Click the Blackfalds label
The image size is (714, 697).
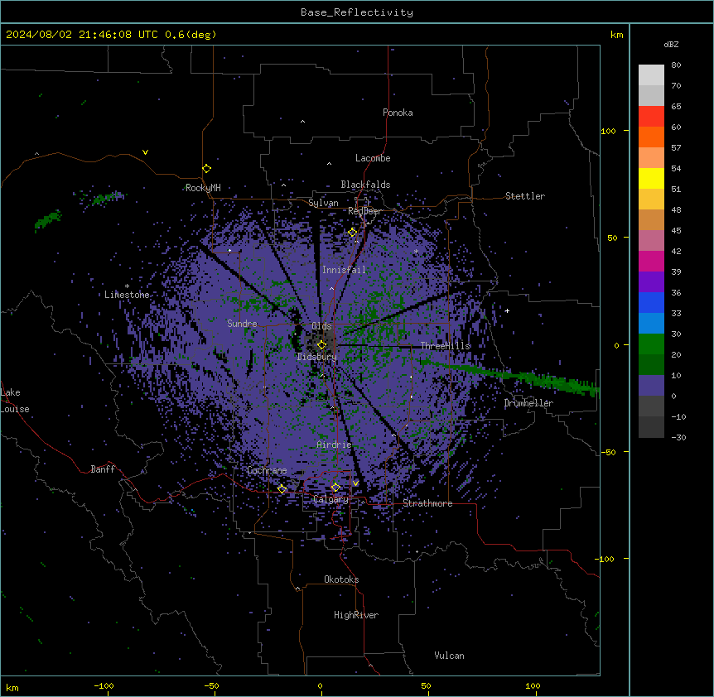pyautogui.click(x=365, y=185)
